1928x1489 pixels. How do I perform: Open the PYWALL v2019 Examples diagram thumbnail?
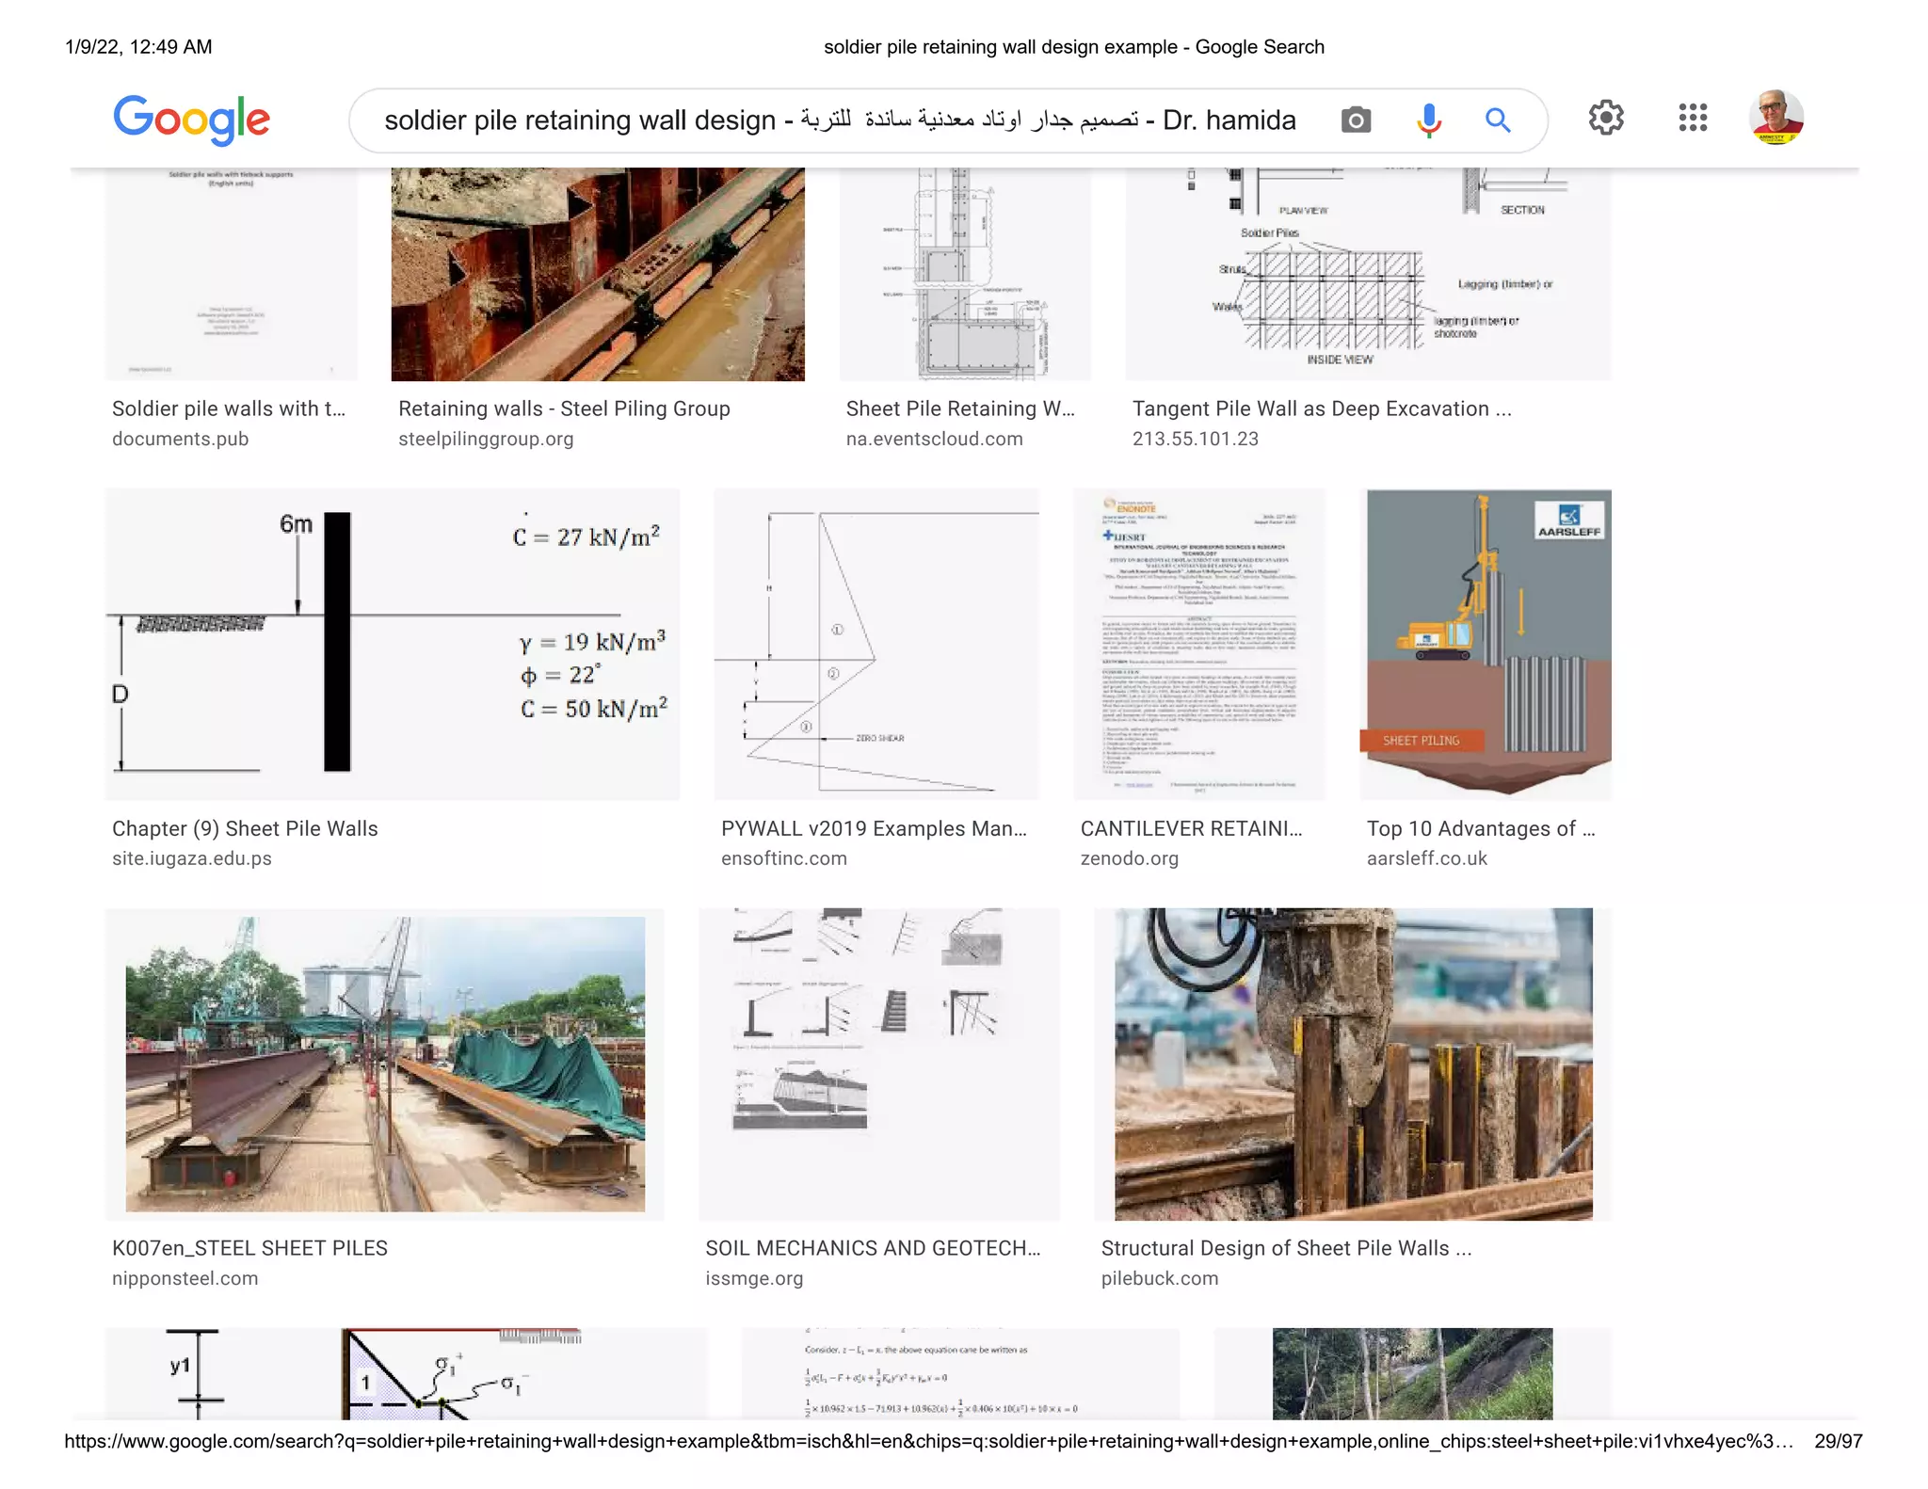876,644
